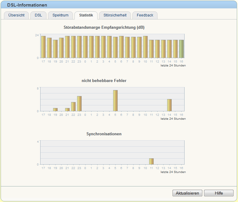Viewport: 238px width, 202px height.
Task: Click the Synchronisationen heading
Action: (x=104, y=134)
